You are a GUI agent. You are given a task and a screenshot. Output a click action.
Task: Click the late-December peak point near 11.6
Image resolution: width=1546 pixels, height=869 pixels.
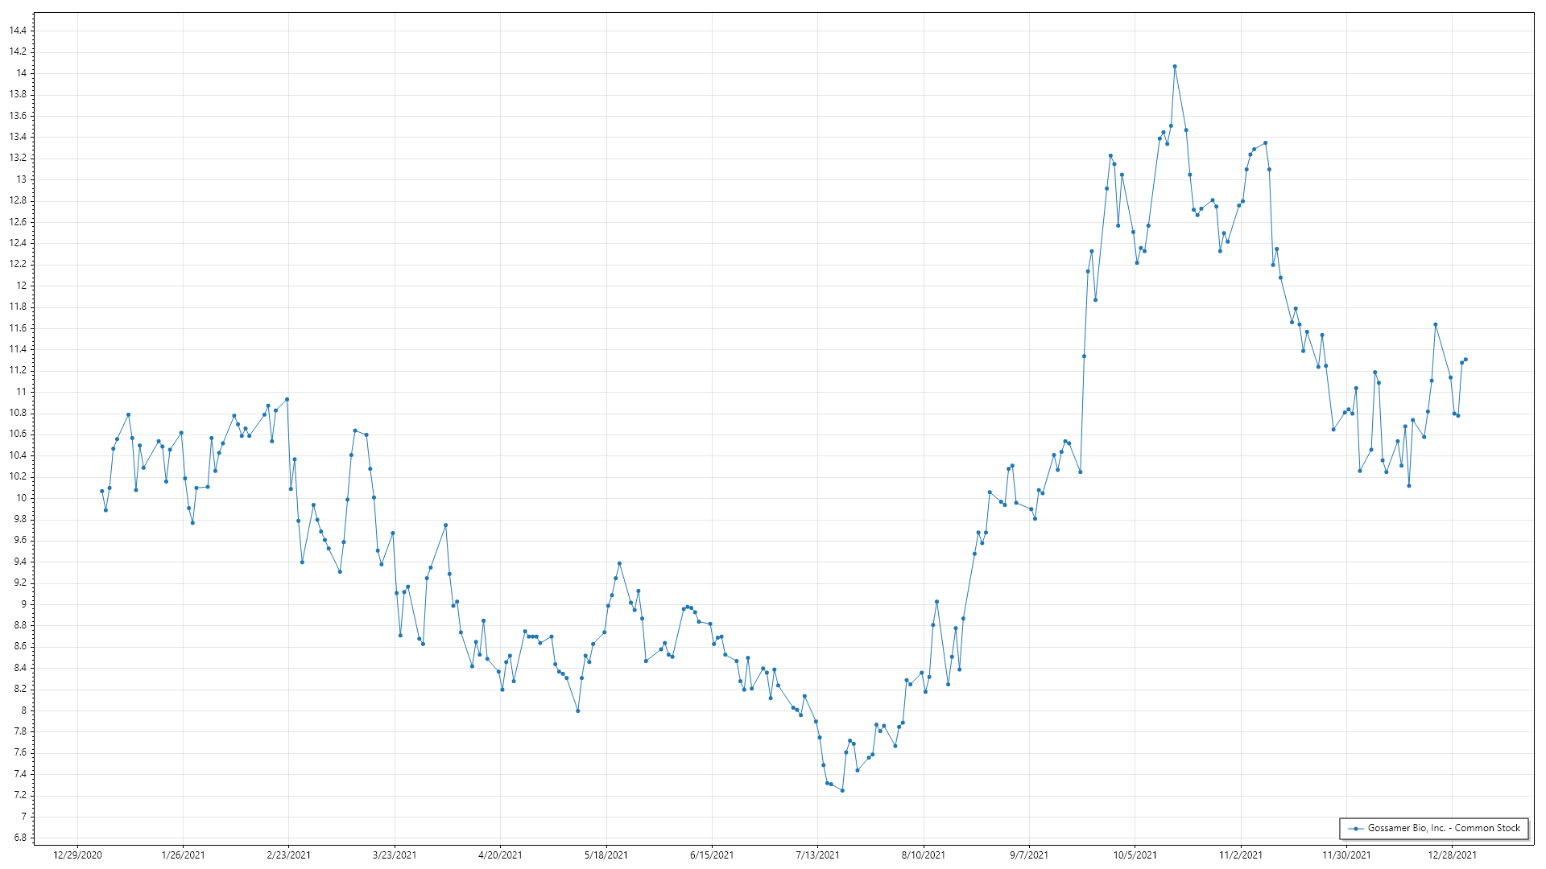coord(1436,325)
